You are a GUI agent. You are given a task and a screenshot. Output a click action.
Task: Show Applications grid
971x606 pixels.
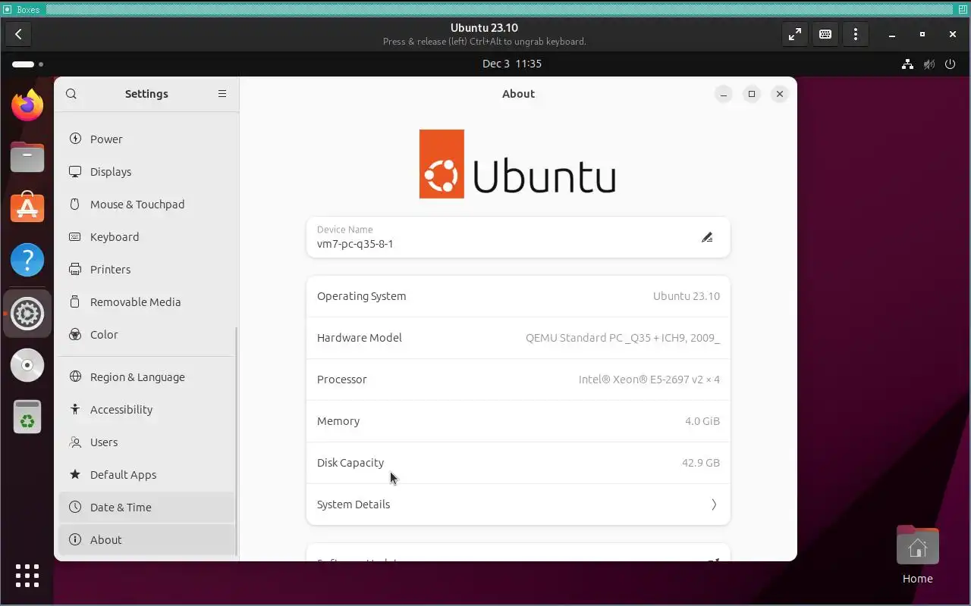click(27, 576)
